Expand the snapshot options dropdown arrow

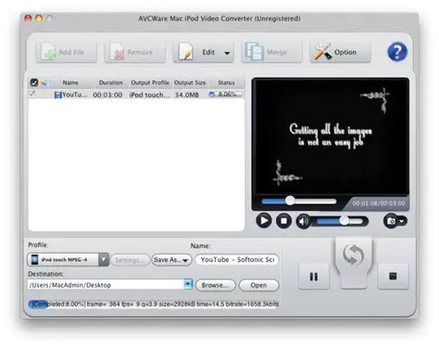[402, 221]
